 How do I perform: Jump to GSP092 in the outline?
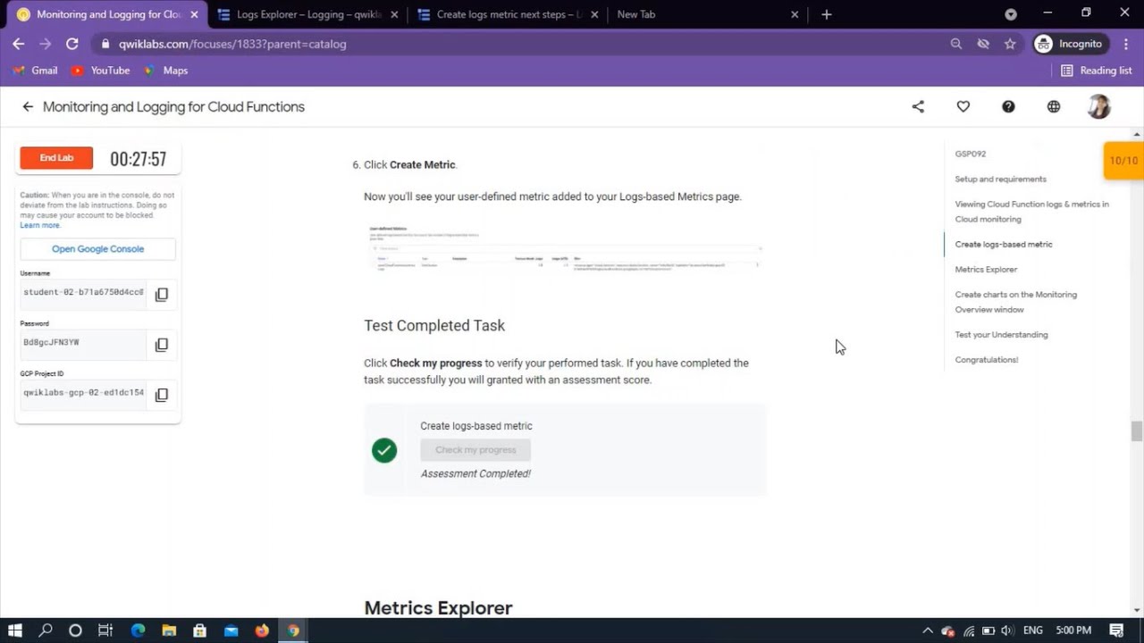coord(971,154)
